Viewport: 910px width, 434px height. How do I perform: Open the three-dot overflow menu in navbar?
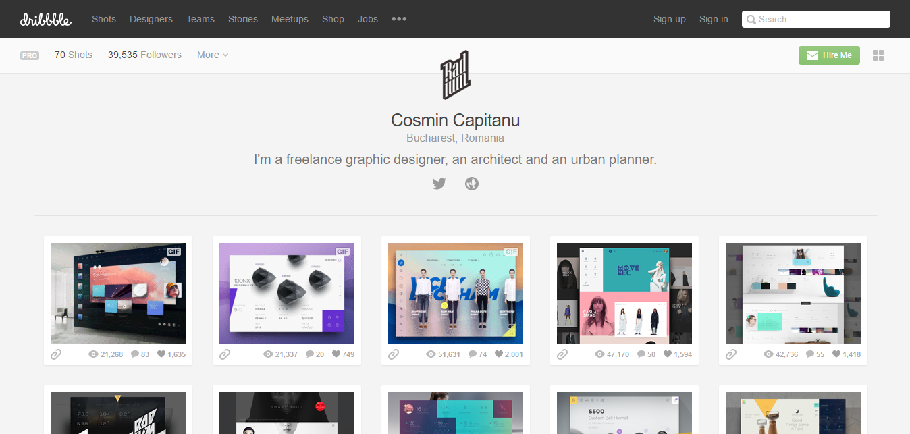(x=399, y=19)
